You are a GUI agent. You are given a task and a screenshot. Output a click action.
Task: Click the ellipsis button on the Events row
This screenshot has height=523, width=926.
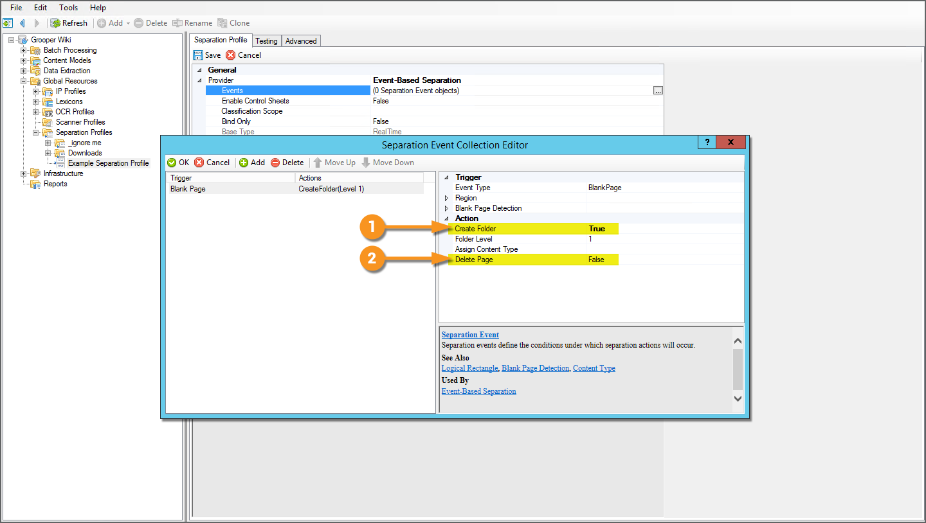tap(657, 91)
